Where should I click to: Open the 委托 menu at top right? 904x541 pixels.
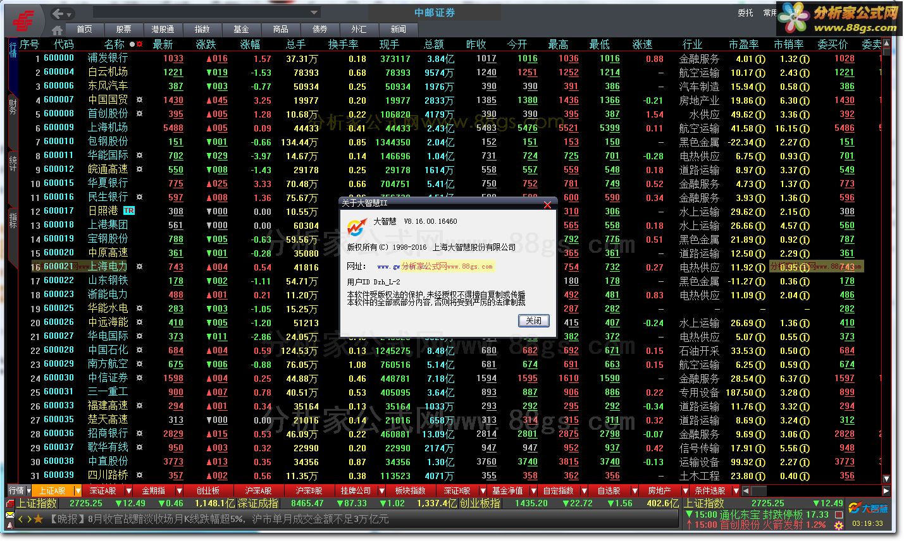pos(745,13)
